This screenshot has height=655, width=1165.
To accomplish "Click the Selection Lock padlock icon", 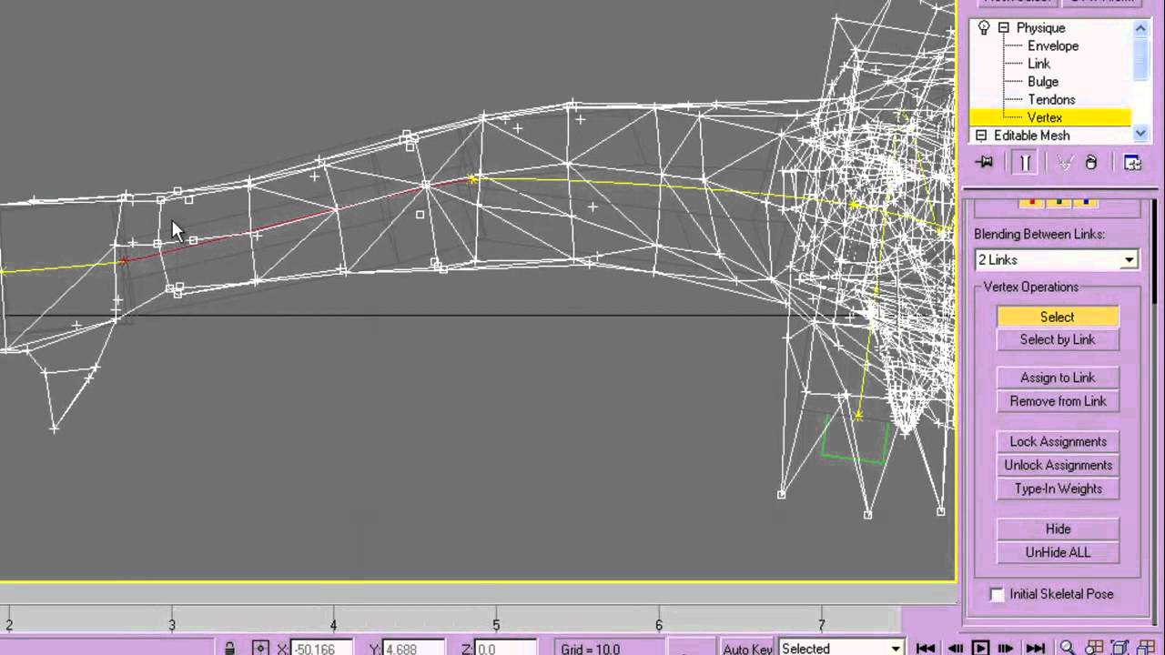I will tap(230, 648).
